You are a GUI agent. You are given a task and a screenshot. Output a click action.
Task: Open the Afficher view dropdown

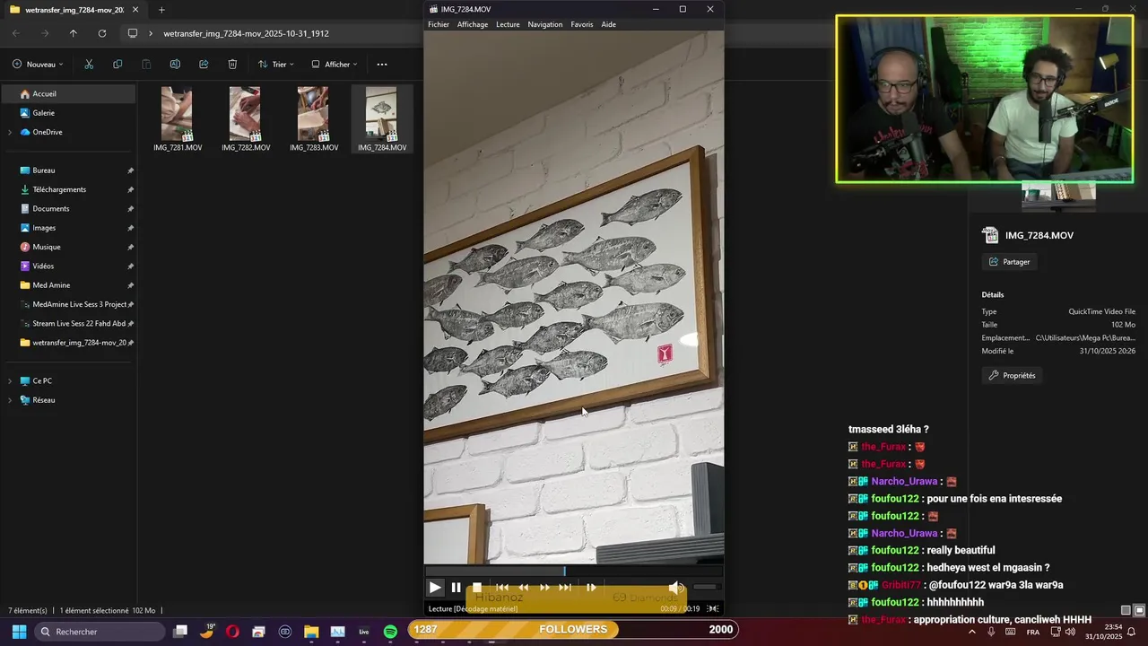334,65
